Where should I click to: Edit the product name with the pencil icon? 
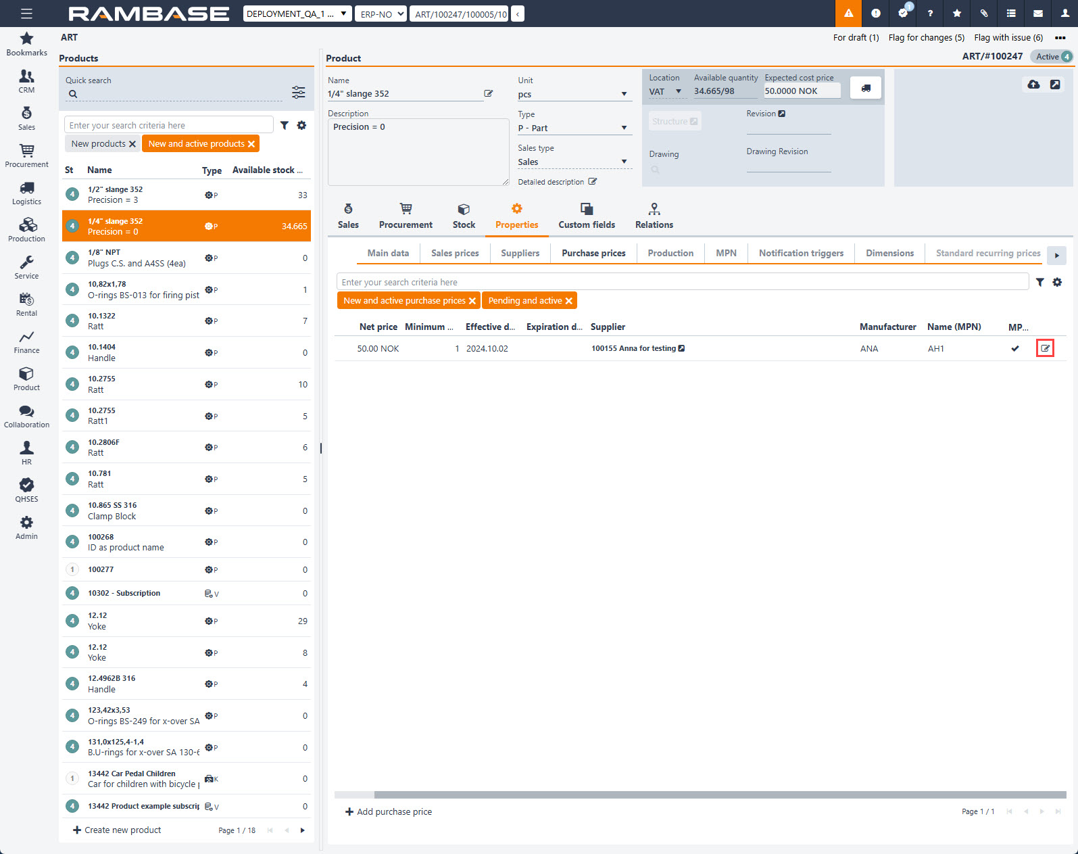pos(488,94)
